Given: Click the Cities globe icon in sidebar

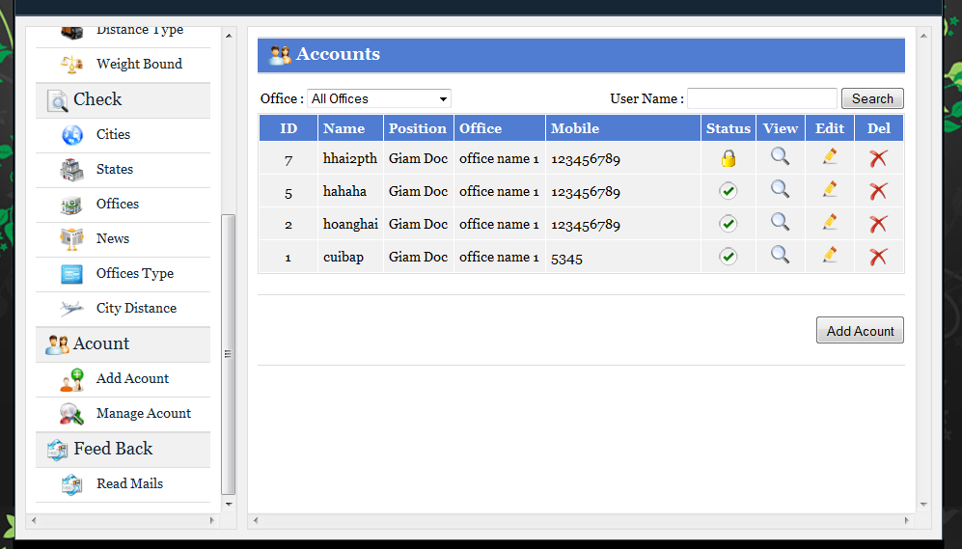Looking at the screenshot, I should point(72,135).
